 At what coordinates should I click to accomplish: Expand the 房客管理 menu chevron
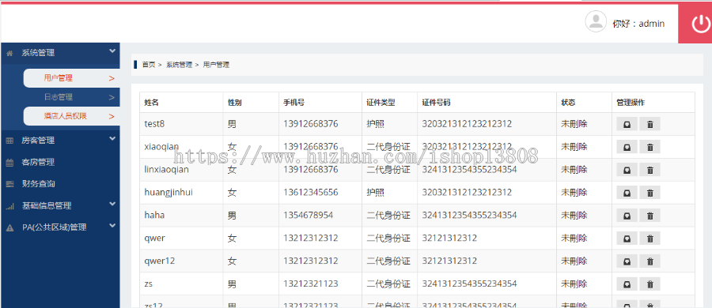(112, 139)
